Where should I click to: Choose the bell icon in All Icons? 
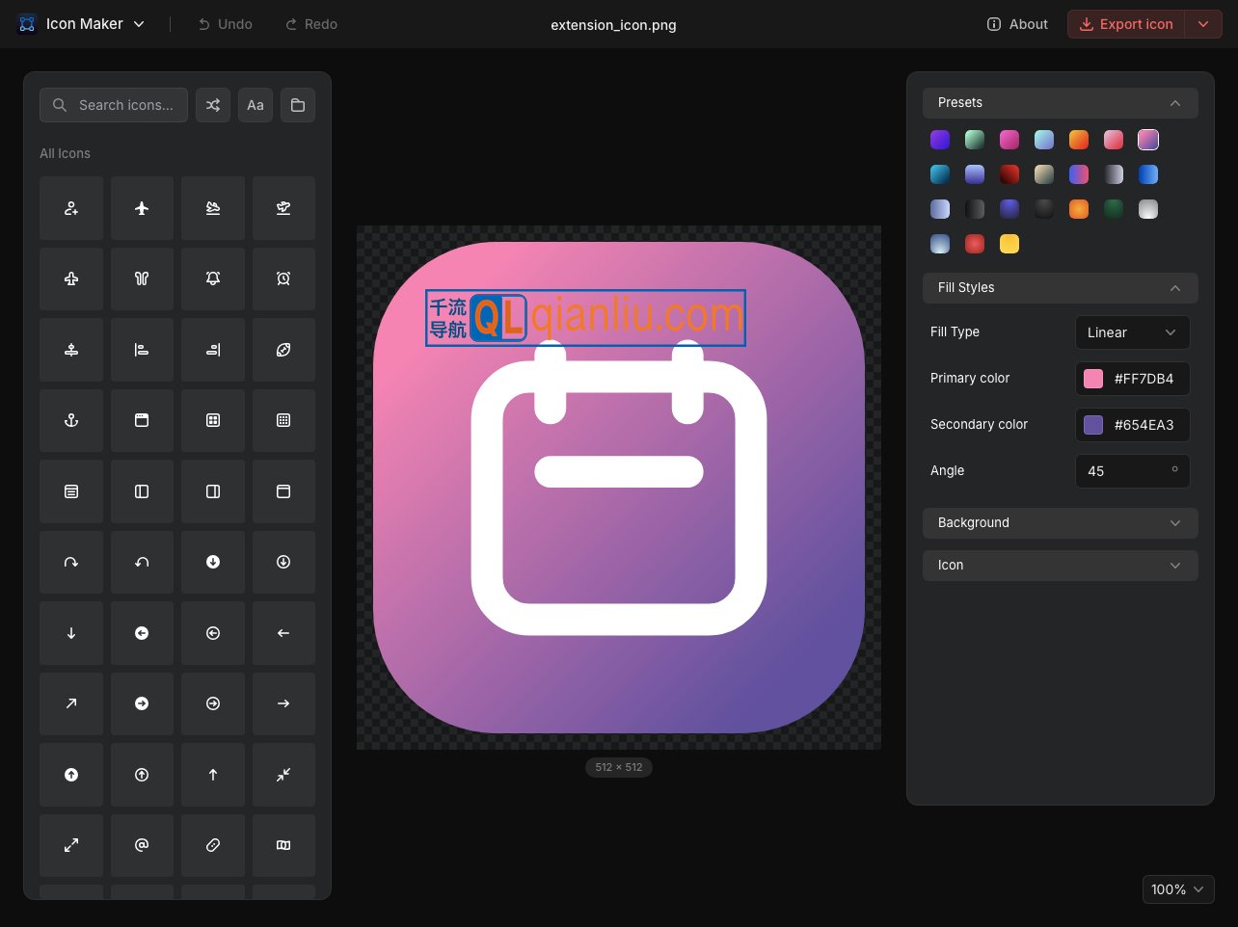point(213,278)
